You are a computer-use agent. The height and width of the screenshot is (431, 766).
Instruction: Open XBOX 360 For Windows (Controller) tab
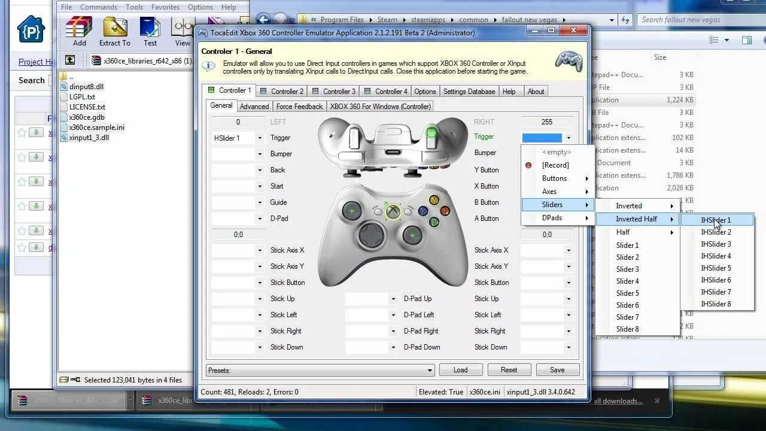(x=380, y=107)
